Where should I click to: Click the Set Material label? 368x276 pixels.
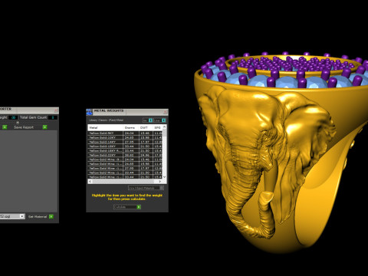click(38, 216)
